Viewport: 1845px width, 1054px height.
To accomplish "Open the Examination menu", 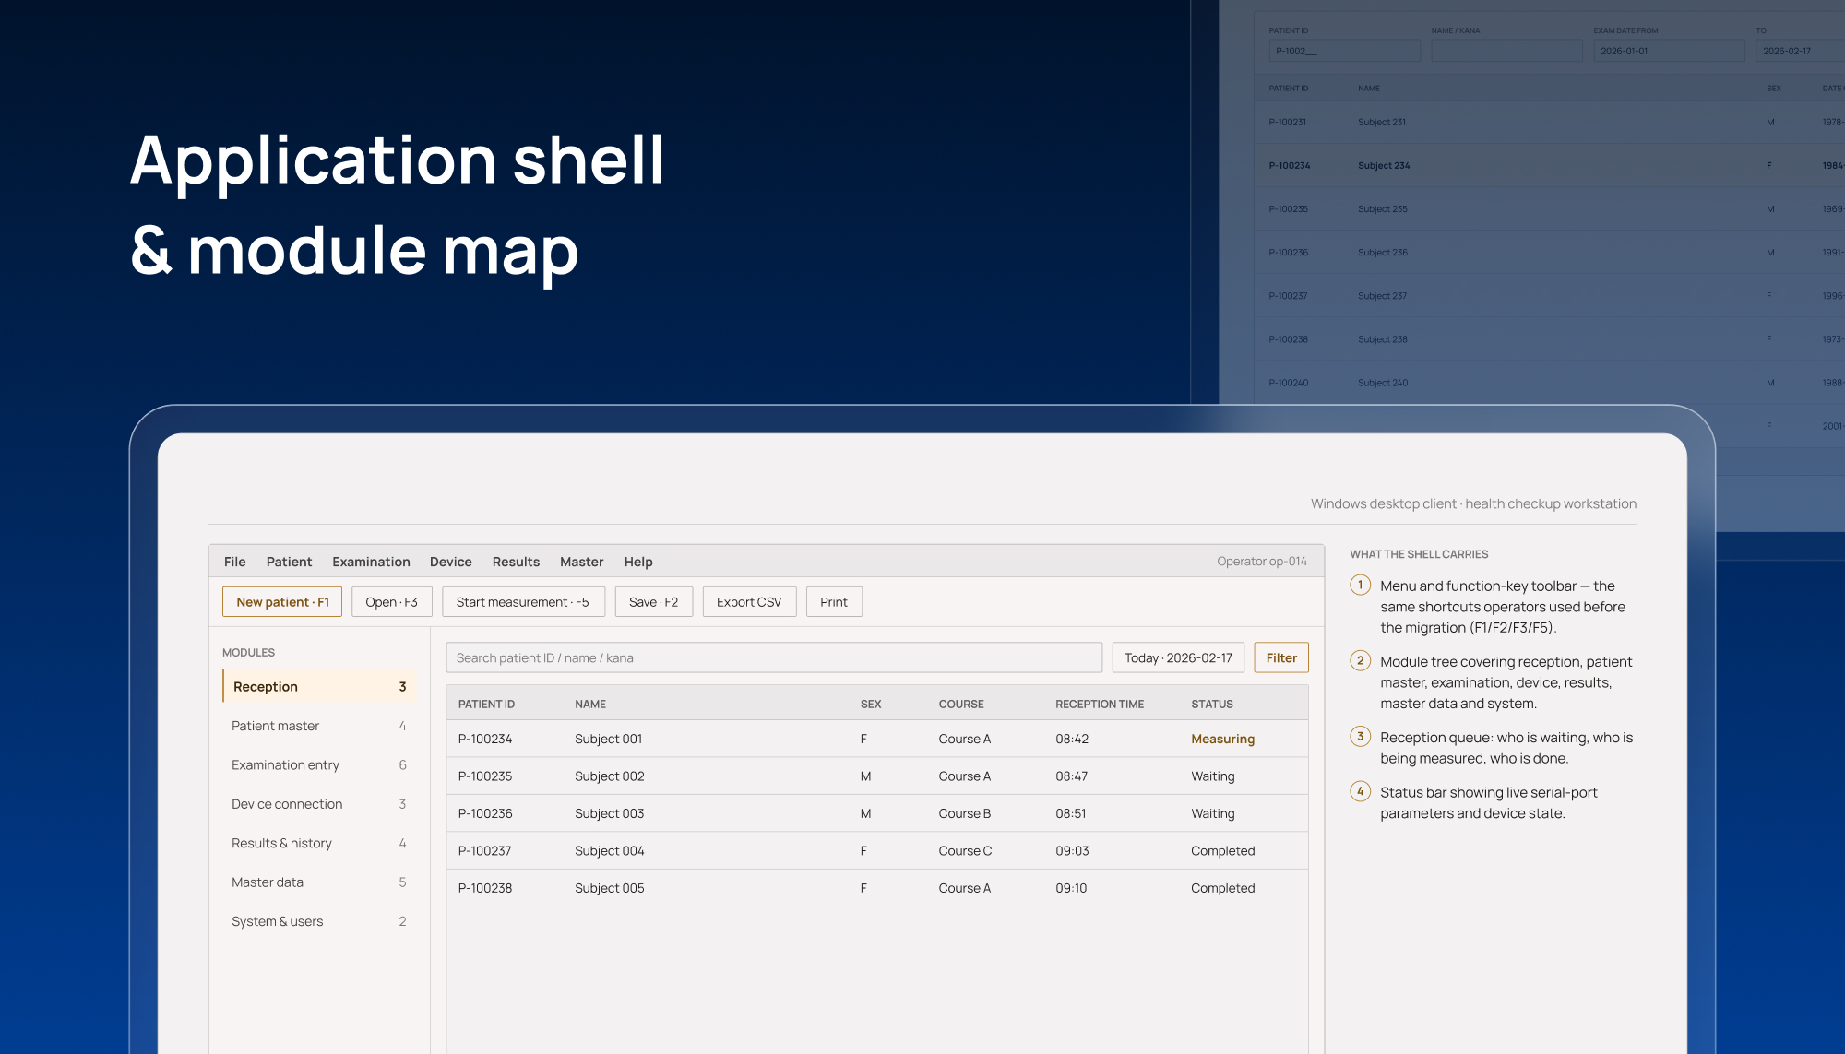I will pyautogui.click(x=371, y=562).
